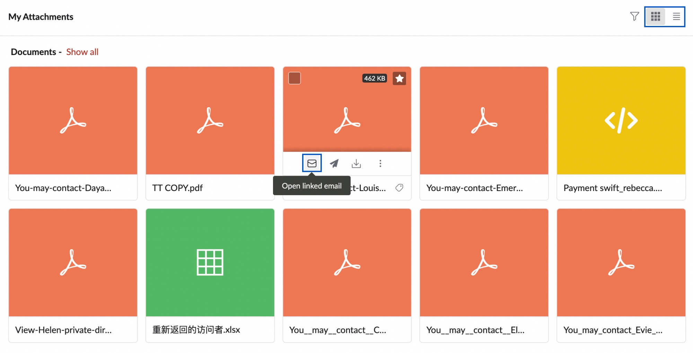This screenshot has width=693, height=353.
Task: Open the You-may-contact-Daya PDF
Action: pyautogui.click(x=73, y=120)
